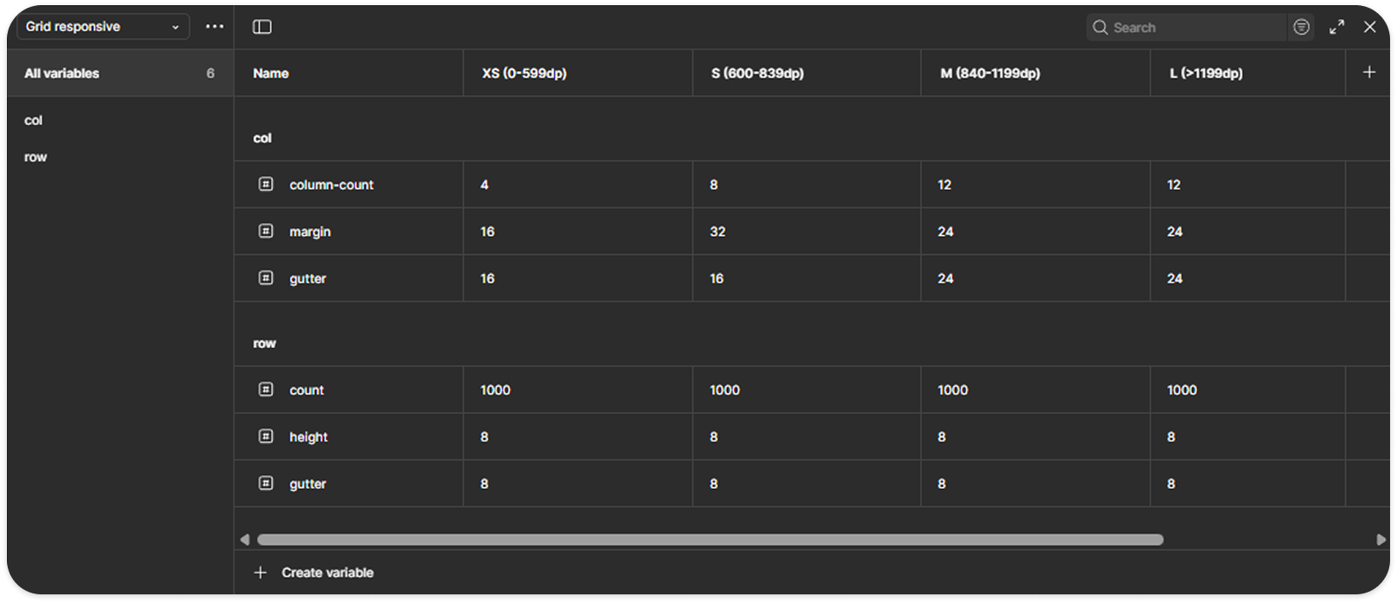Open the Grid responsive collection dropdown
The height and width of the screenshot is (603, 1397).
[x=102, y=26]
